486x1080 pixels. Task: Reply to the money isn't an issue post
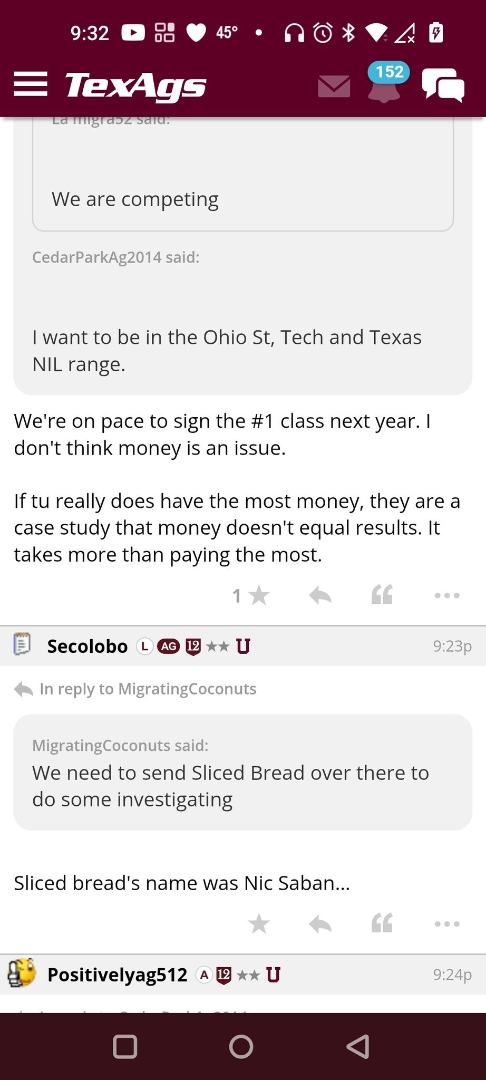[320, 596]
